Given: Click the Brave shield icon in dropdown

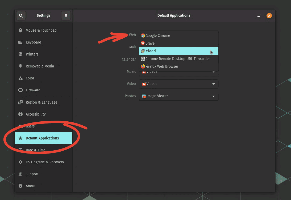Looking at the screenshot, I should point(143,43).
